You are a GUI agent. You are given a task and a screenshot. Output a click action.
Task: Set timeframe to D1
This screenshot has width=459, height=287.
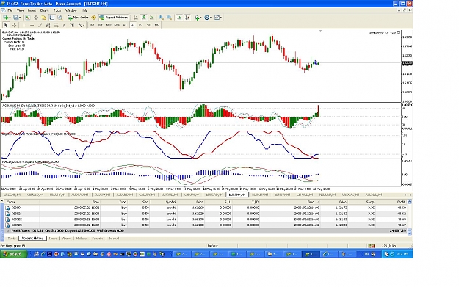click(x=141, y=25)
